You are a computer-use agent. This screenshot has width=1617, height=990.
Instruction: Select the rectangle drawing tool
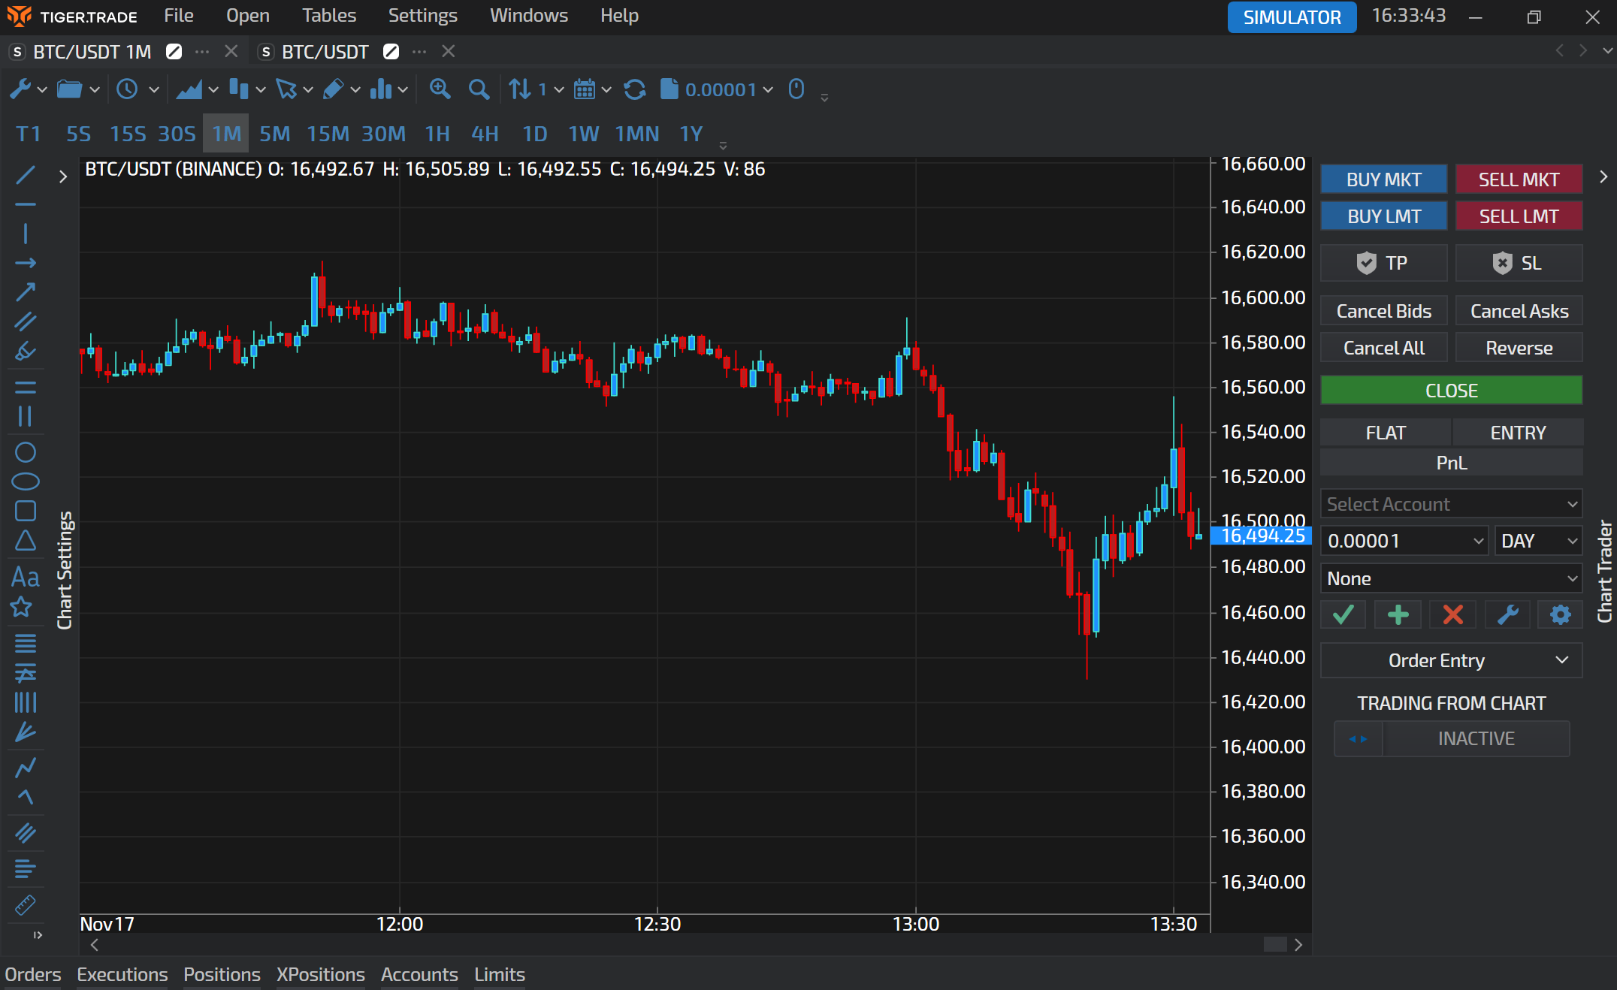coord(25,511)
